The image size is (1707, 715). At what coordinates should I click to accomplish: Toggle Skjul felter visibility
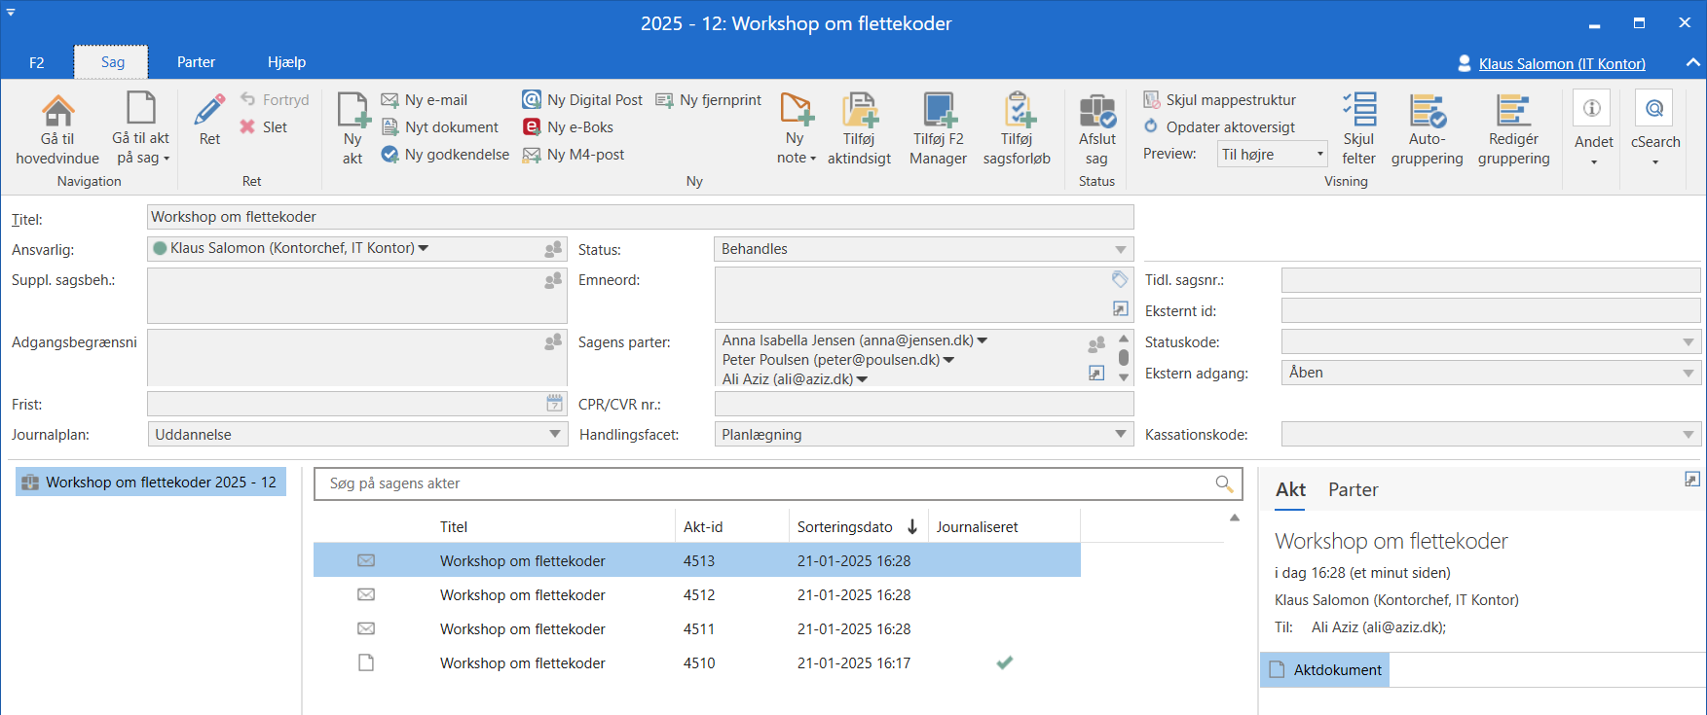1358,112
